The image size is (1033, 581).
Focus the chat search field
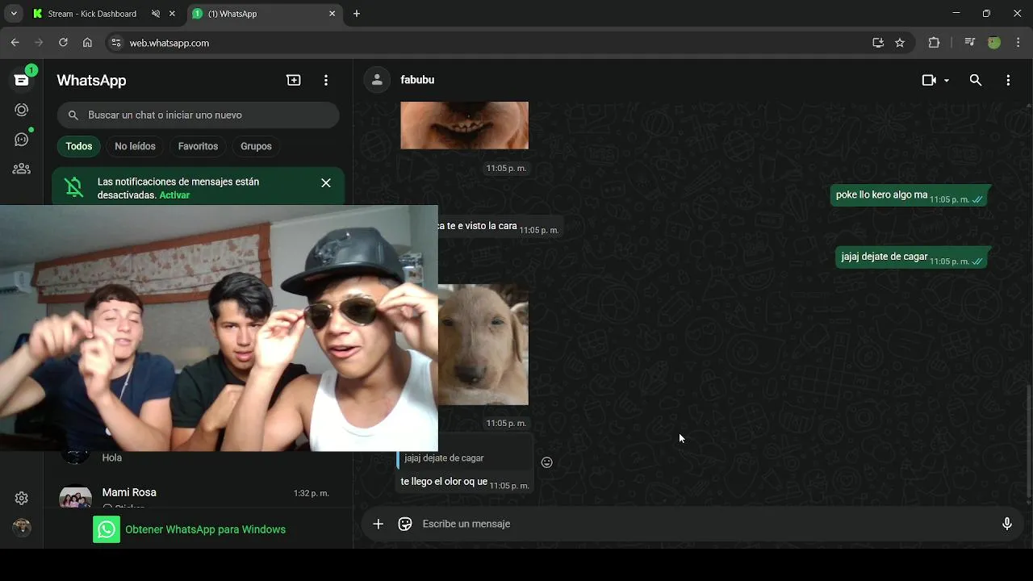click(x=199, y=115)
